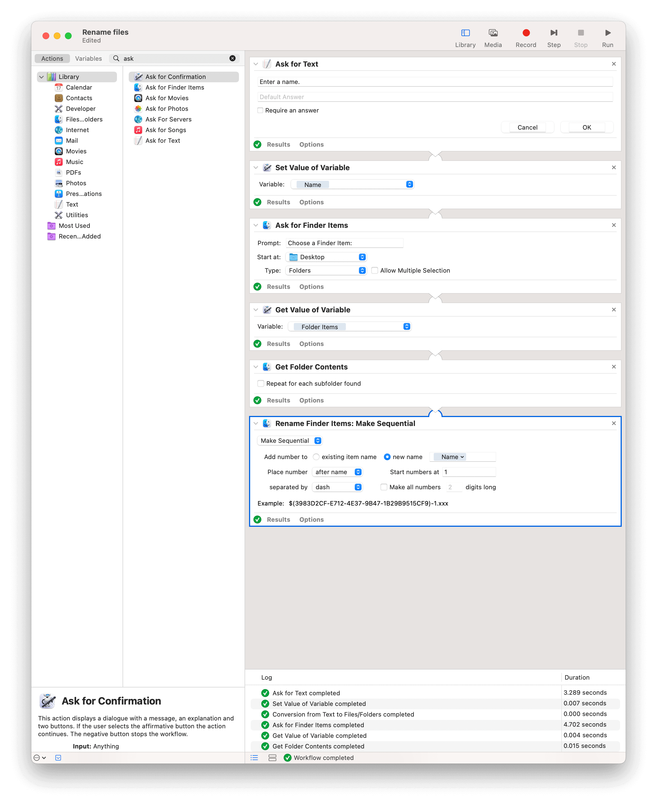Show the variables panel icon at bottom
This screenshot has height=805, width=657.
click(x=272, y=758)
